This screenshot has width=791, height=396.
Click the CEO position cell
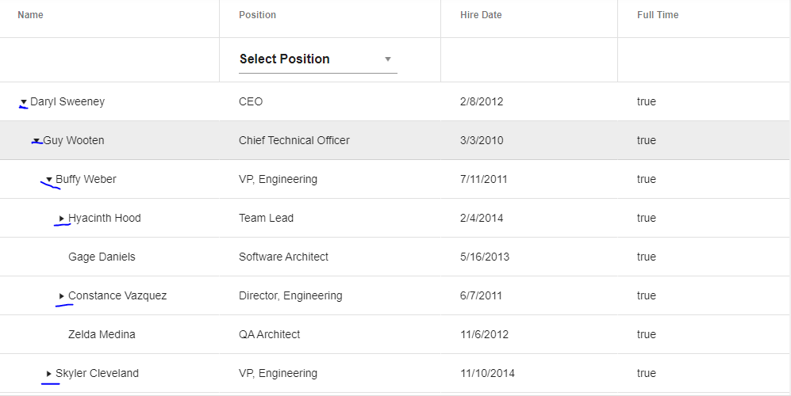click(251, 102)
